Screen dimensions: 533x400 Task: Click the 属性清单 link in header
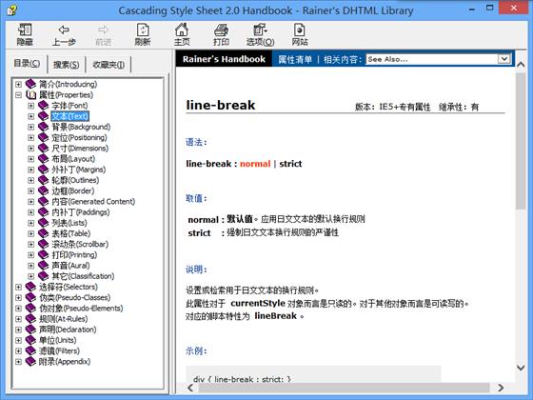pos(295,59)
